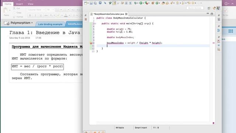Open the New wizard dropdown arrow in Eclipse

(x=88, y=3)
